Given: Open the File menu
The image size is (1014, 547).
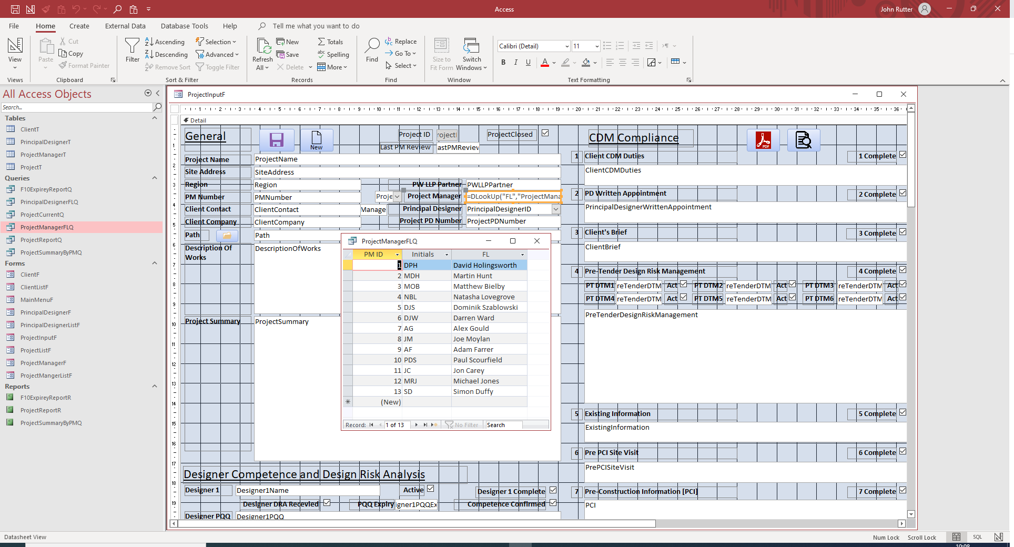Looking at the screenshot, I should [14, 26].
